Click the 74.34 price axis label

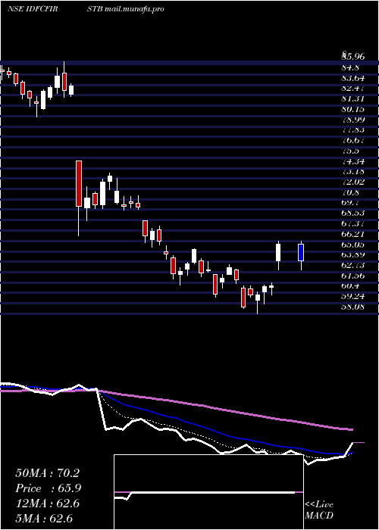(352, 161)
